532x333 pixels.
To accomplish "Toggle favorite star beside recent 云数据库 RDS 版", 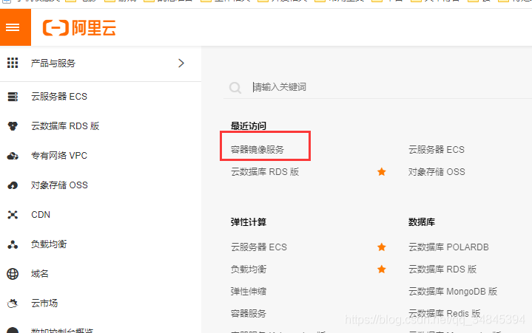I will pos(382,172).
